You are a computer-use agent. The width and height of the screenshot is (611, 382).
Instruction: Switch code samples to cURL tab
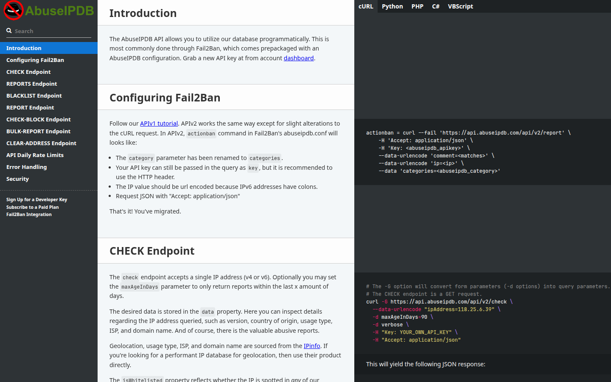366,6
